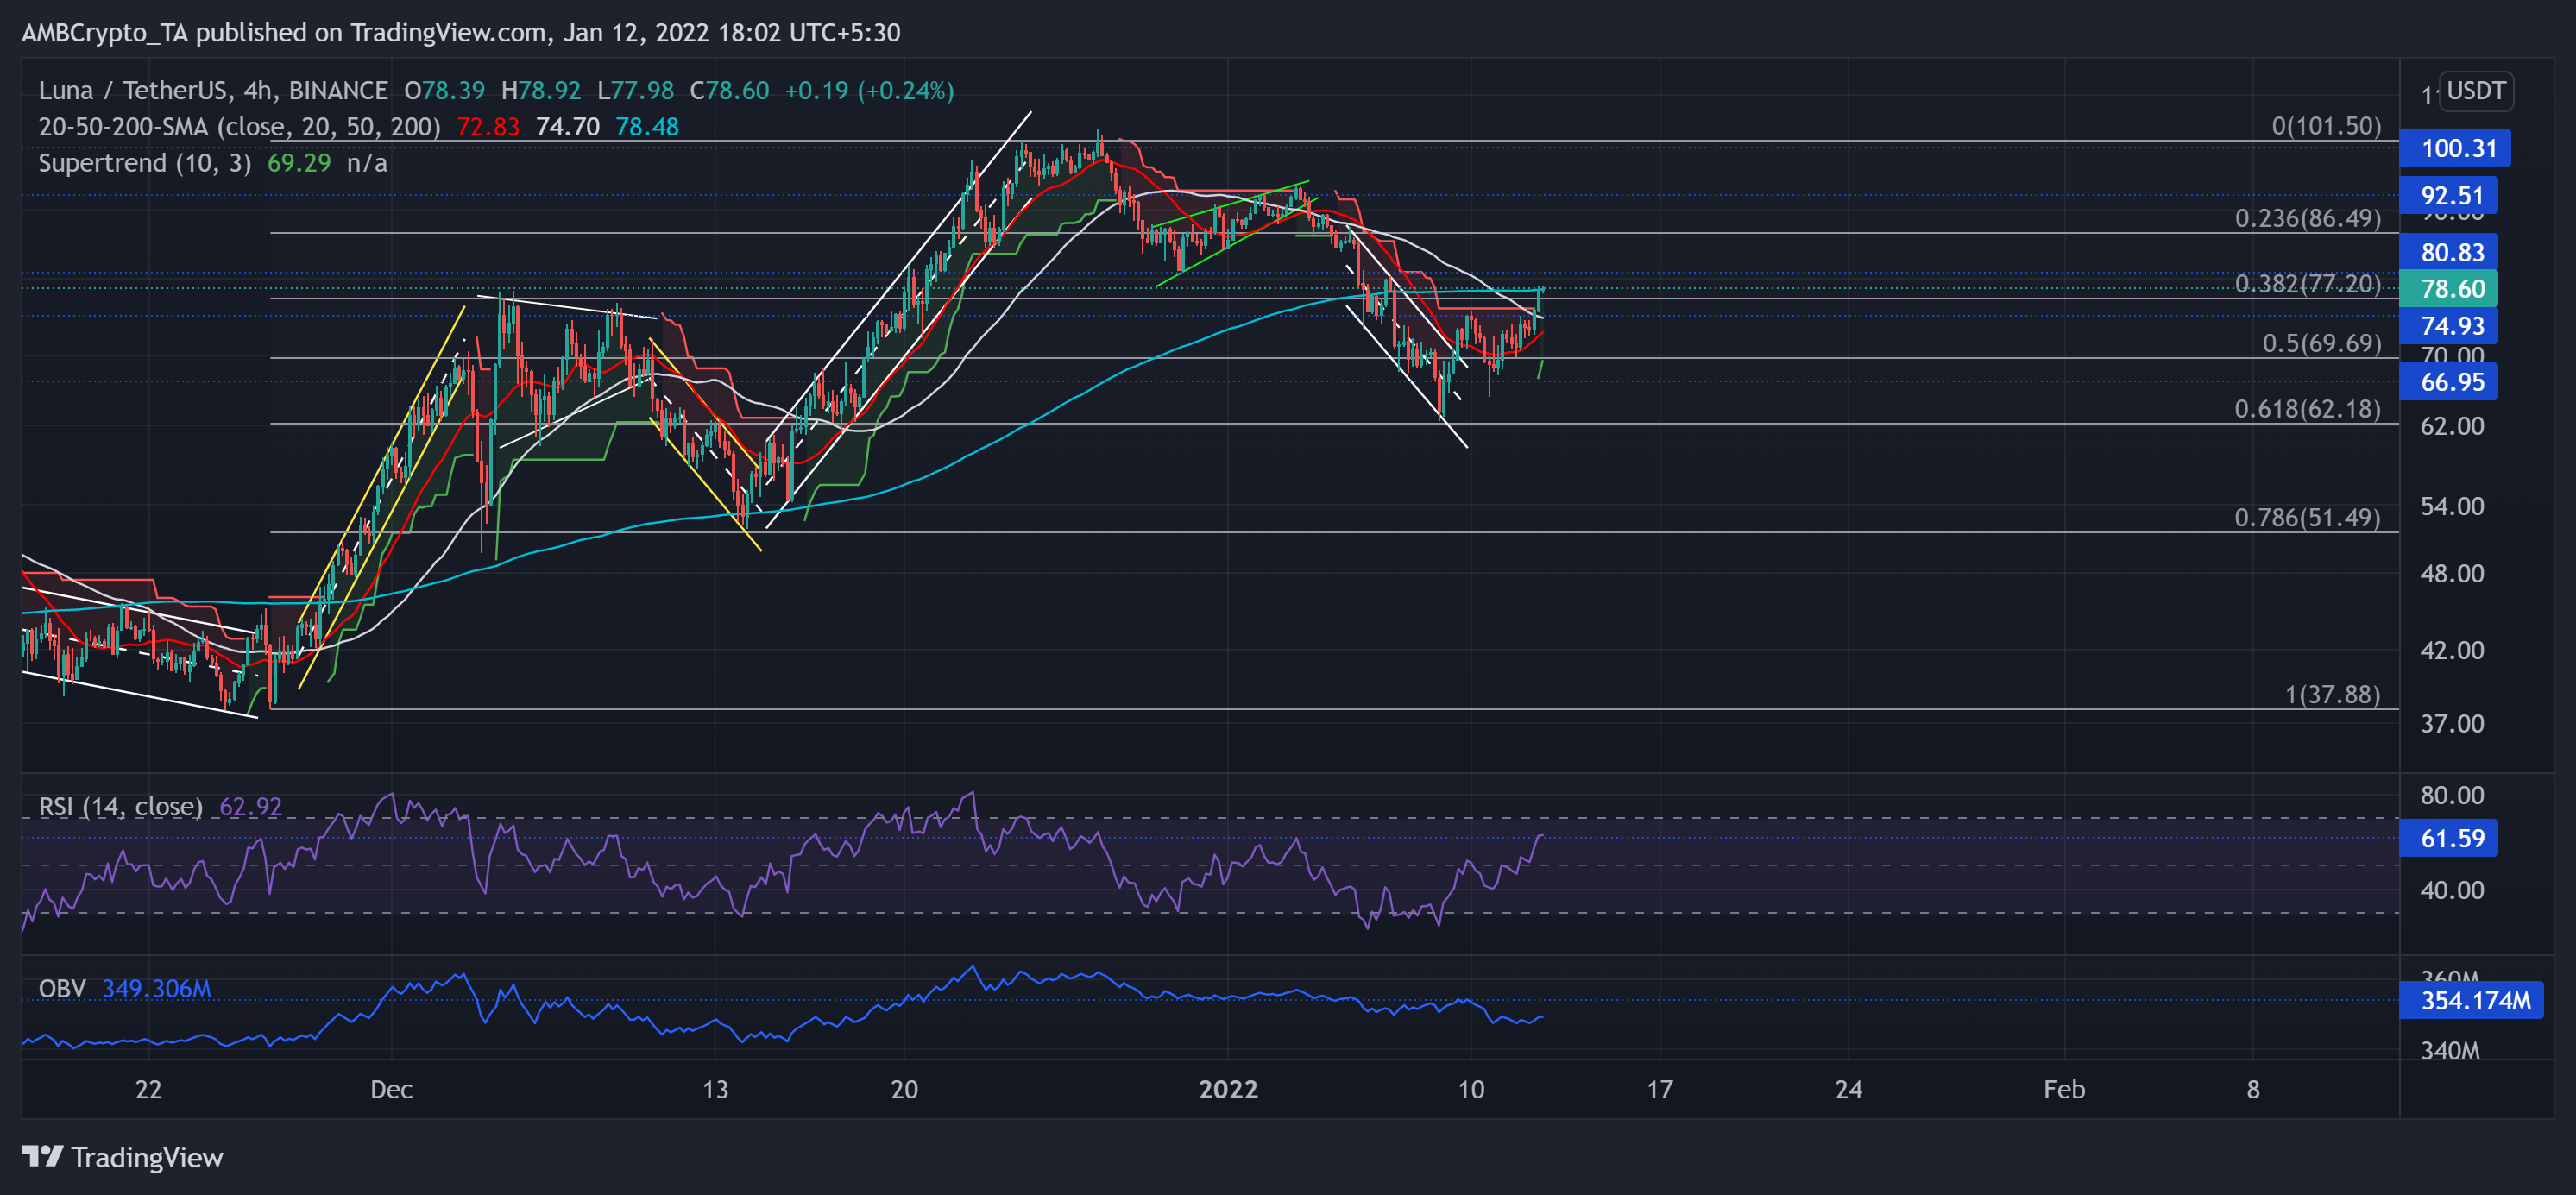
Task: Select the 20-50-200-SMA indicator legend
Action: (239, 127)
